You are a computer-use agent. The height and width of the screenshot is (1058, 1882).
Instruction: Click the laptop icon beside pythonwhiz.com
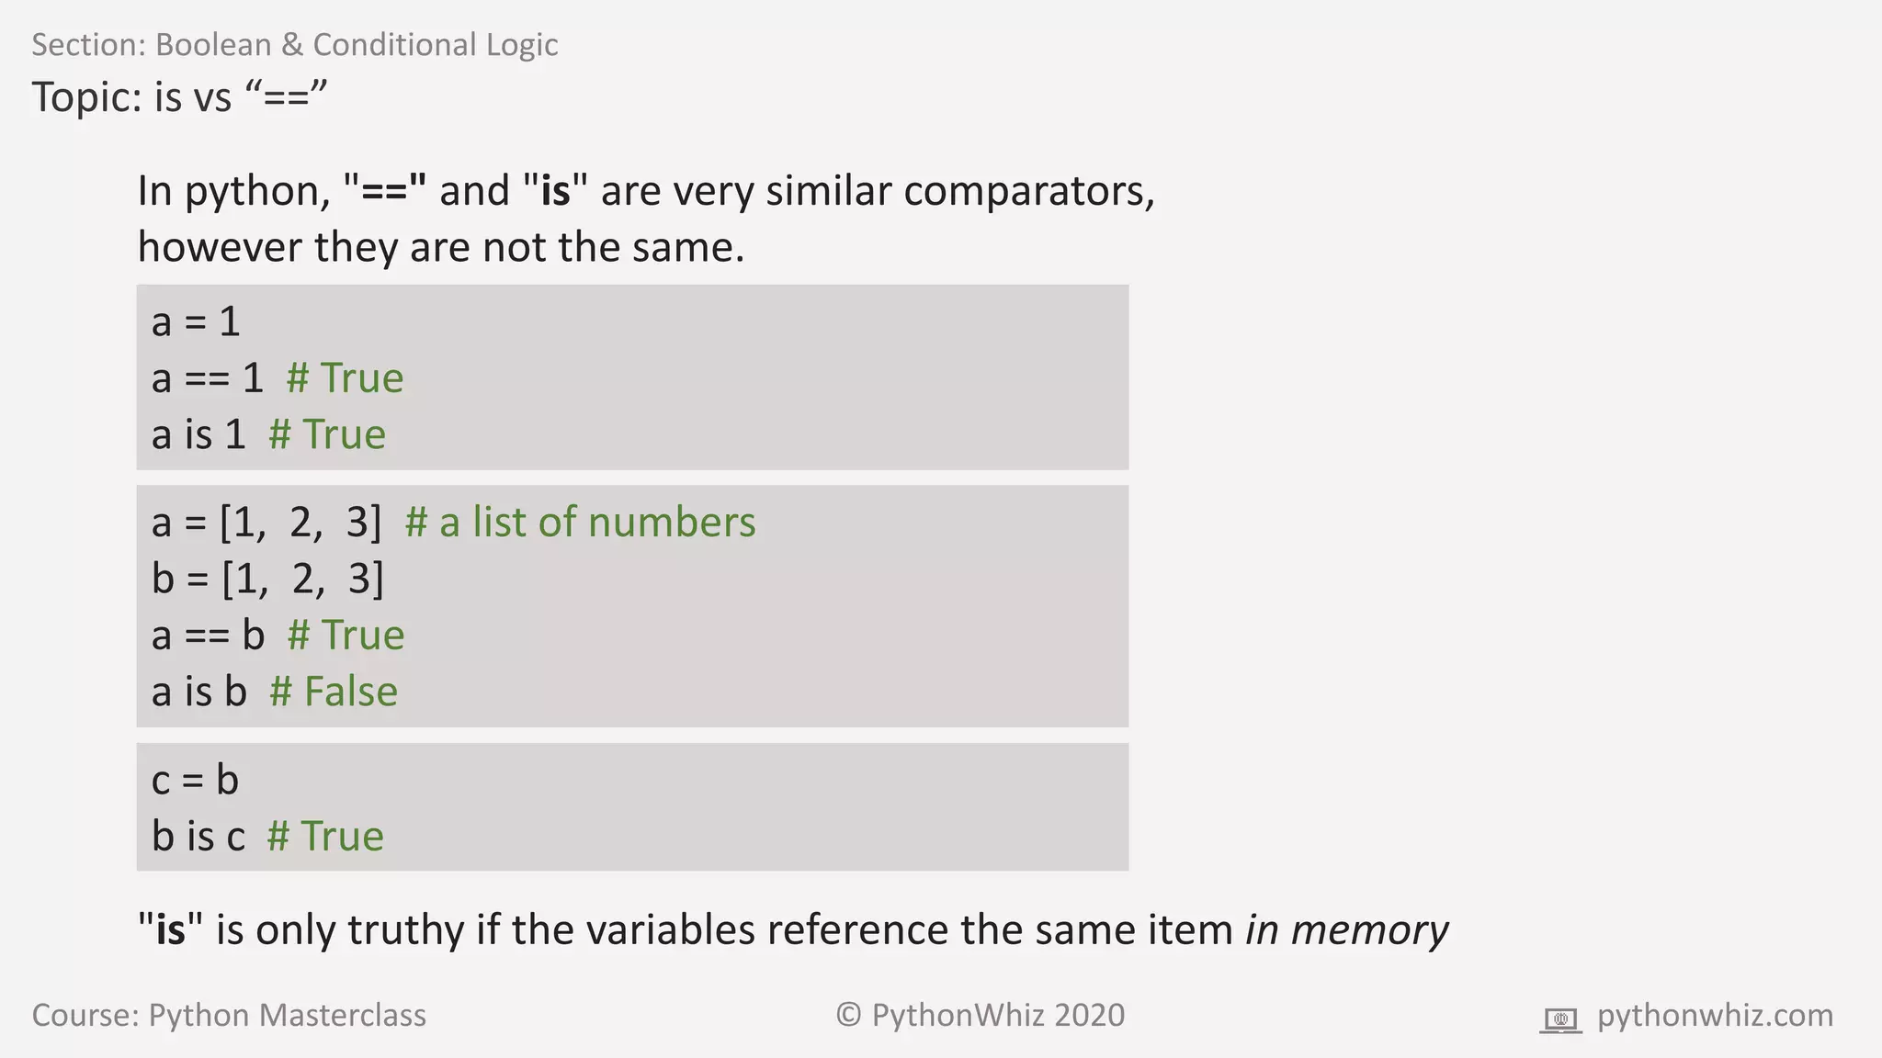coord(1559,1019)
